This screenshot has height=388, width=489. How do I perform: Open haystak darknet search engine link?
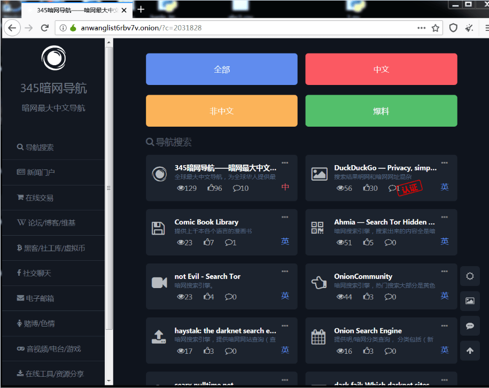(225, 331)
